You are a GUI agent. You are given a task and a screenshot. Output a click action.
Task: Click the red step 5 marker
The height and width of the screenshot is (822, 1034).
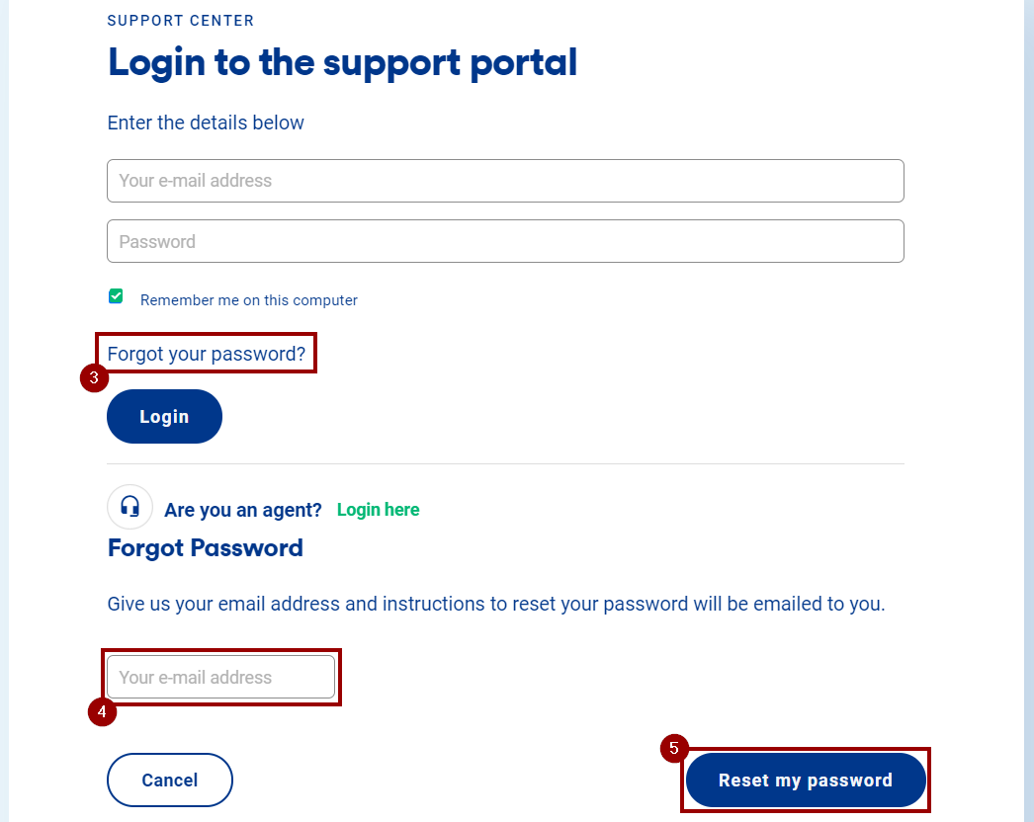(x=673, y=748)
